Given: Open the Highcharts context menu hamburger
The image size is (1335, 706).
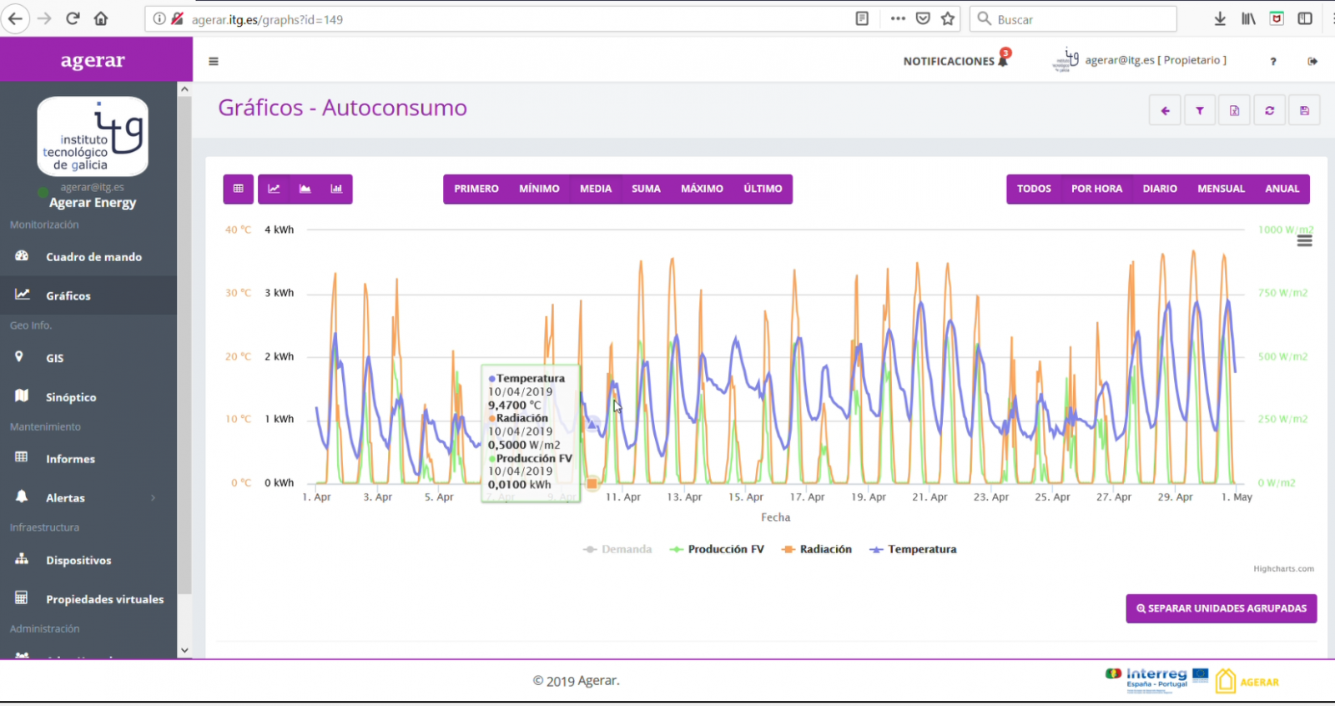Looking at the screenshot, I should pyautogui.click(x=1305, y=240).
